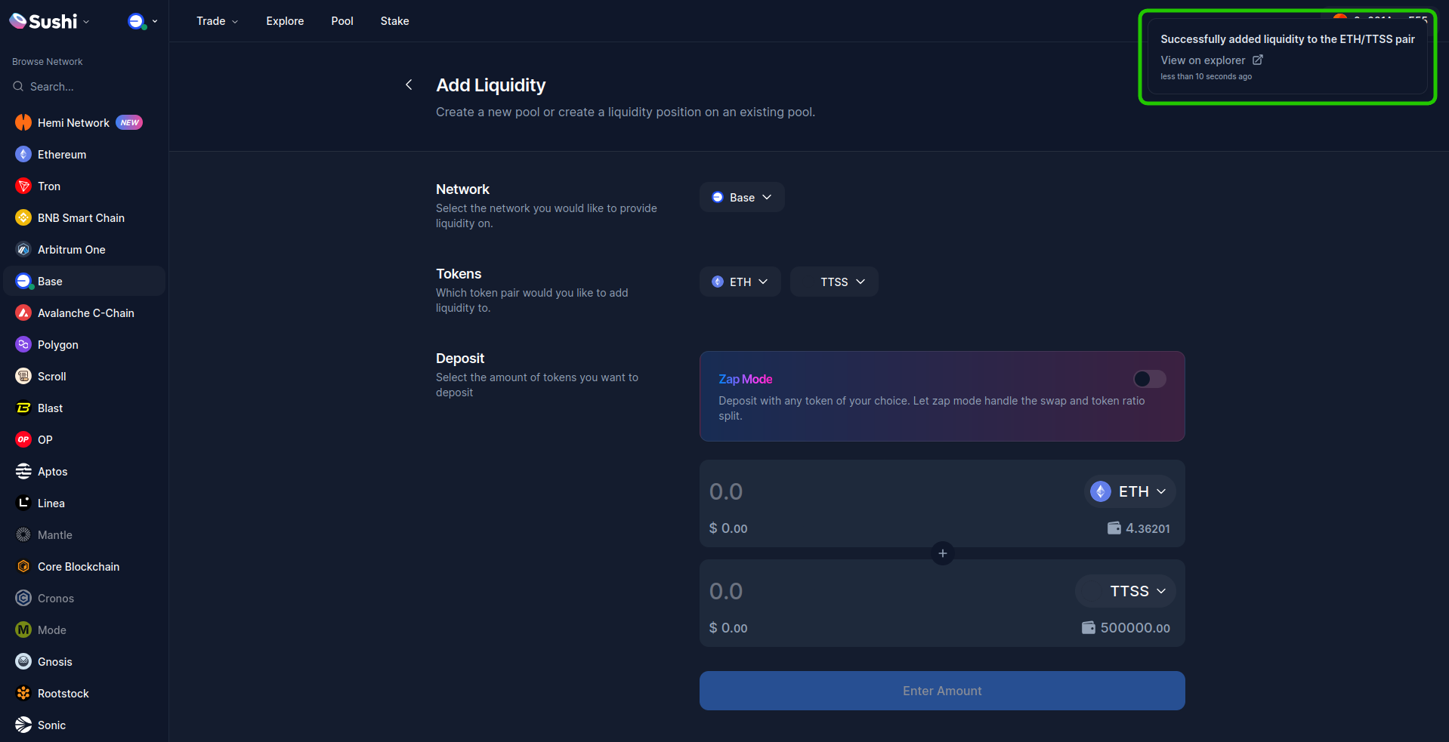Open the ETH token dropdown under Tokens

740,282
